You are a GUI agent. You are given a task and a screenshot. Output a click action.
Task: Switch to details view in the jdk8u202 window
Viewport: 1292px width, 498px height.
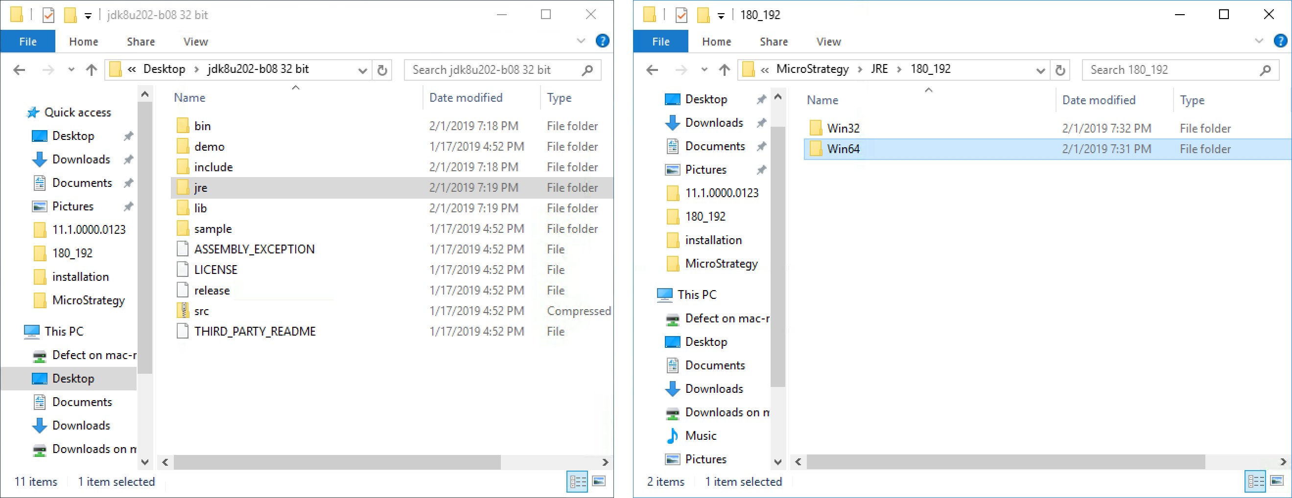pyautogui.click(x=577, y=481)
